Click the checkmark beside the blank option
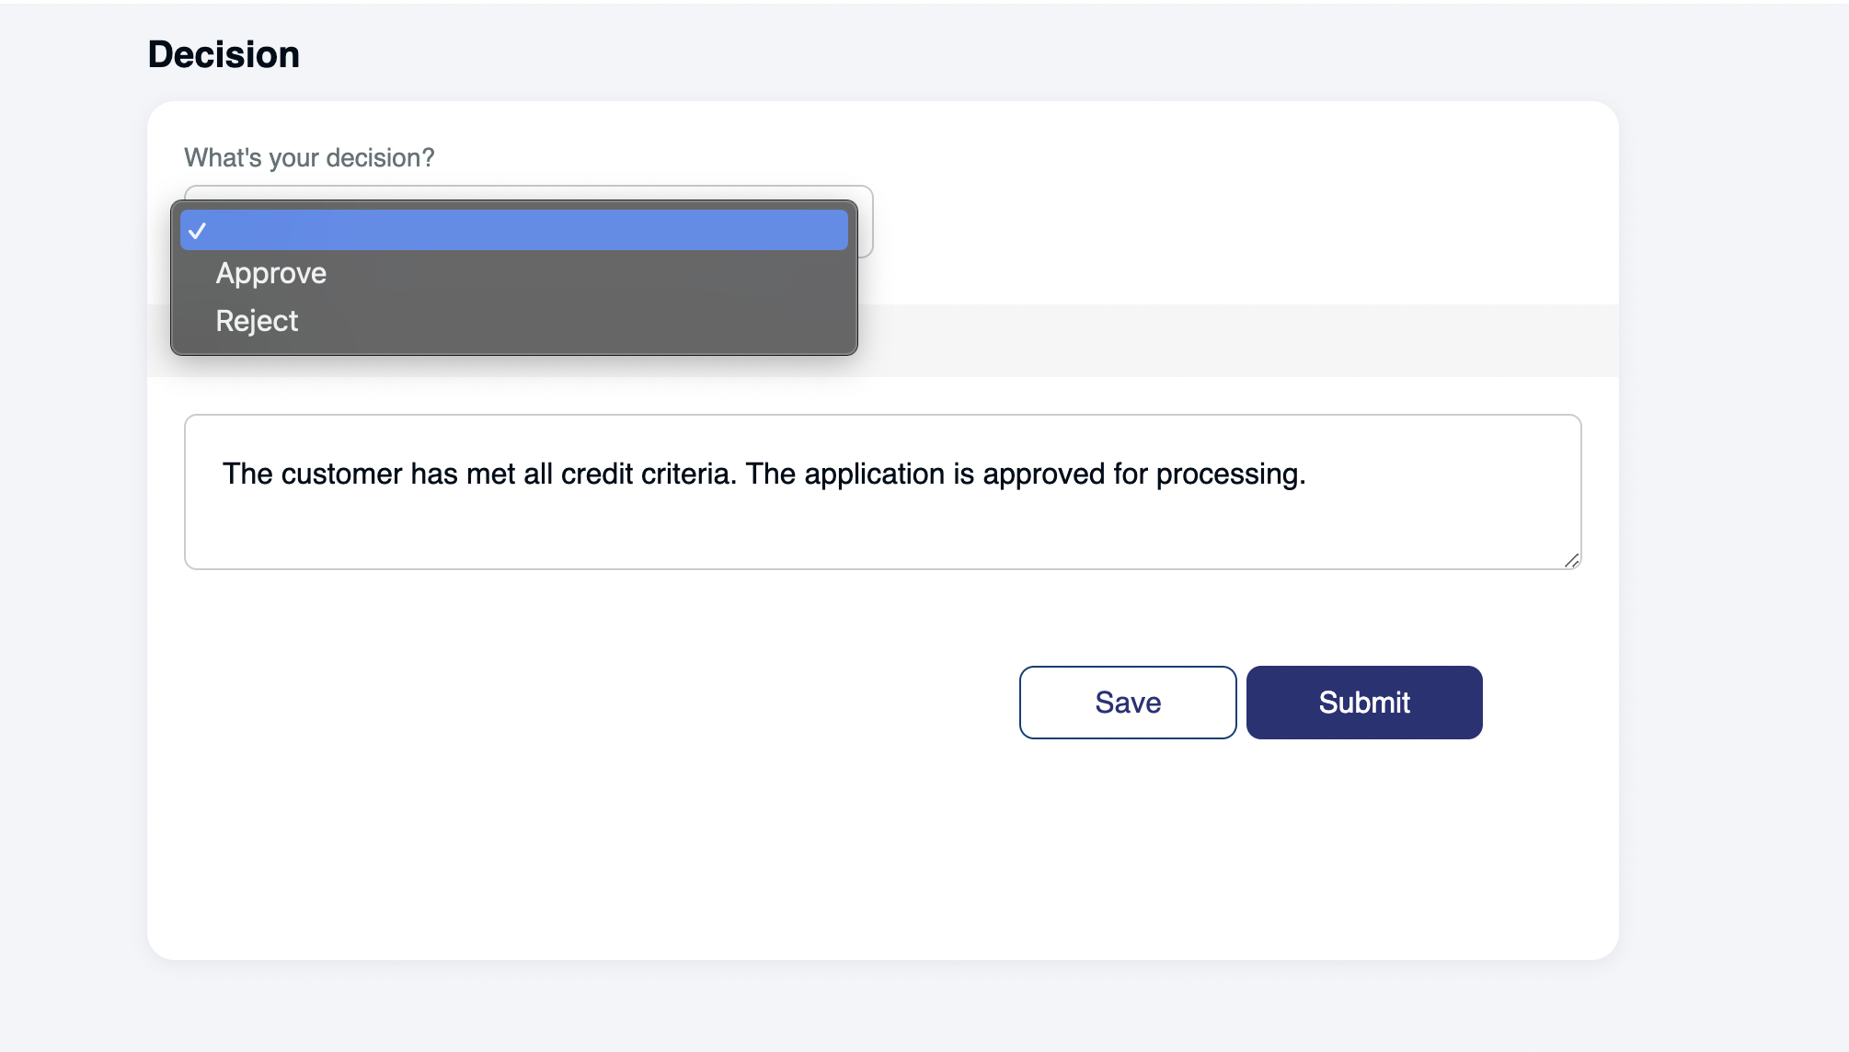 tap(198, 231)
